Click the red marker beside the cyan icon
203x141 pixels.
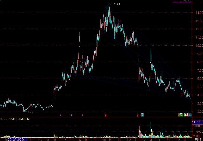[137, 115]
